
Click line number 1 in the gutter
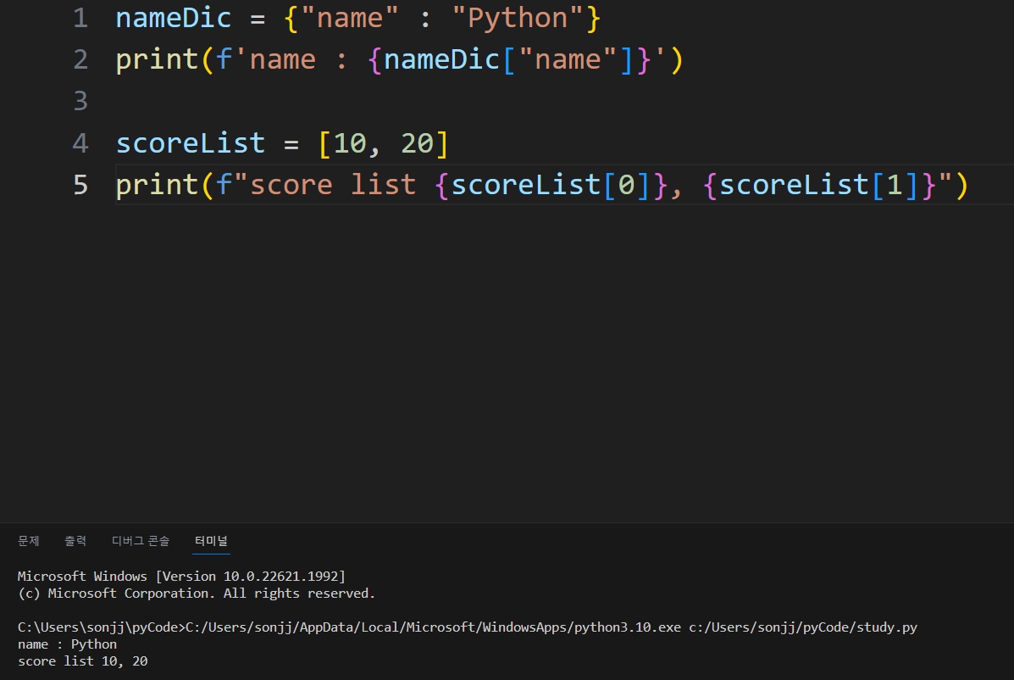click(80, 18)
